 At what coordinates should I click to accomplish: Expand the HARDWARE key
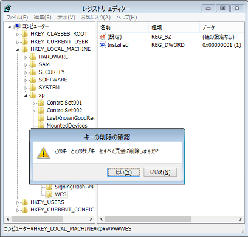click(x=26, y=58)
